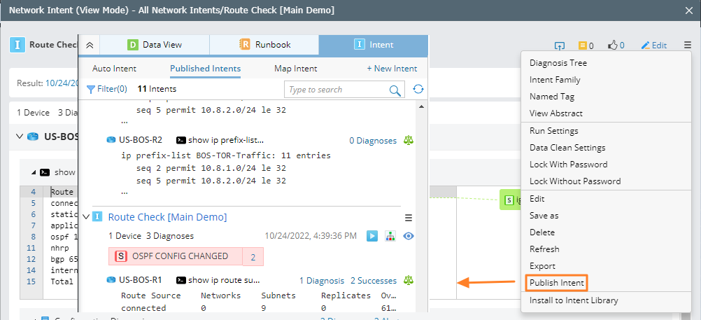Click the + New Intent link
Viewport: 701px width, 320px height.
pyautogui.click(x=392, y=69)
